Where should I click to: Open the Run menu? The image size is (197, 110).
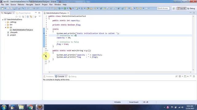coord(51,5)
